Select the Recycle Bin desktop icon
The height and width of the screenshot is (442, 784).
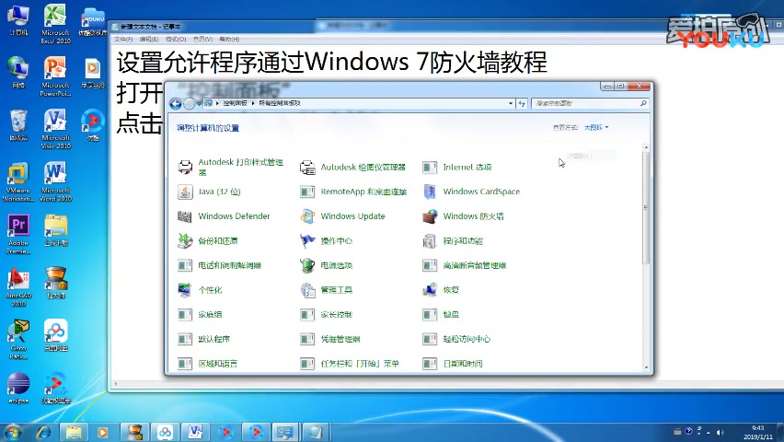[x=18, y=125]
